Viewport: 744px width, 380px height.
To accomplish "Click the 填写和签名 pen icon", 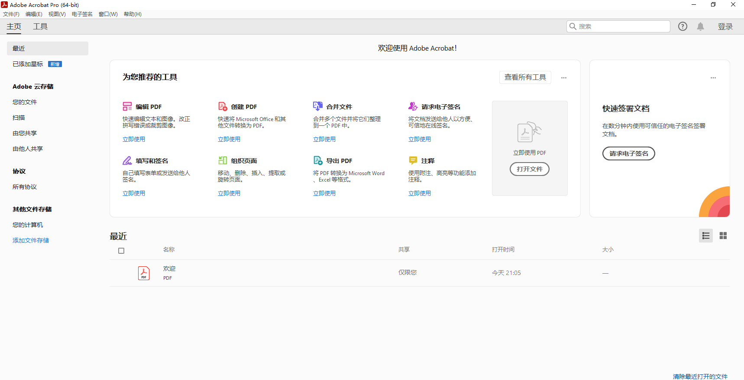I will (127, 160).
